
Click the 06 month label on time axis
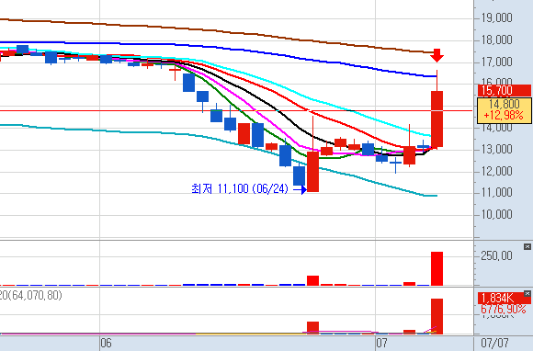(106, 343)
